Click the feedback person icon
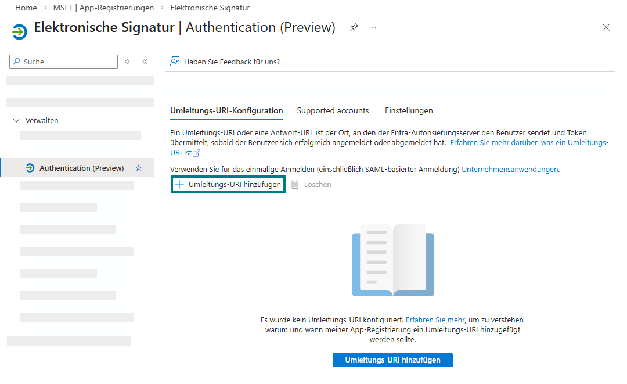The height and width of the screenshot is (384, 627). click(x=174, y=61)
